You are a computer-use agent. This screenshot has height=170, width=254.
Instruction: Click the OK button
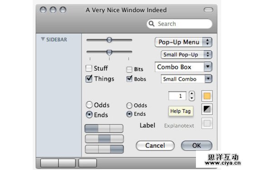pyautogui.click(x=196, y=146)
